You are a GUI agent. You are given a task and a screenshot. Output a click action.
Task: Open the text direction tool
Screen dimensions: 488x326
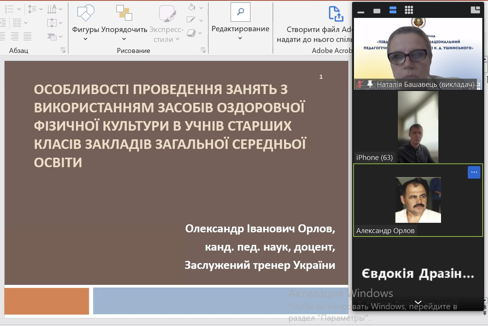click(x=52, y=9)
